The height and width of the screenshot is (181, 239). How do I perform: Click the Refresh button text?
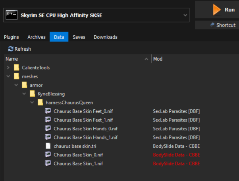(23, 49)
